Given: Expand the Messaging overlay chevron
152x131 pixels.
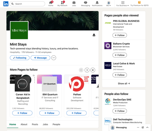Looking at the screenshot, I should (147, 127).
